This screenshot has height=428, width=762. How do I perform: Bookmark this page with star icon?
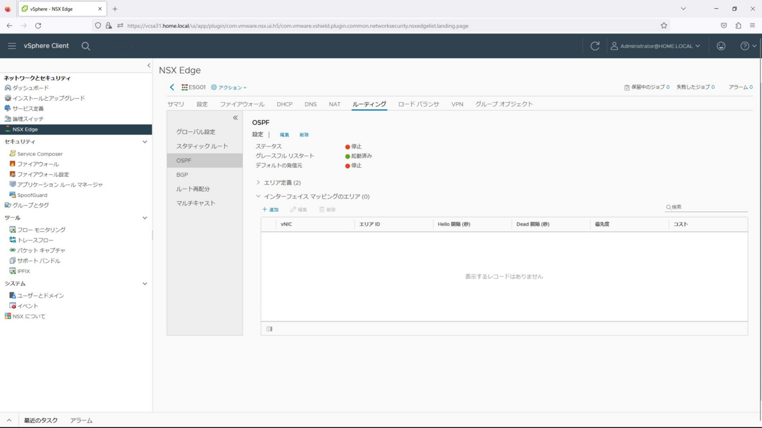tap(664, 26)
